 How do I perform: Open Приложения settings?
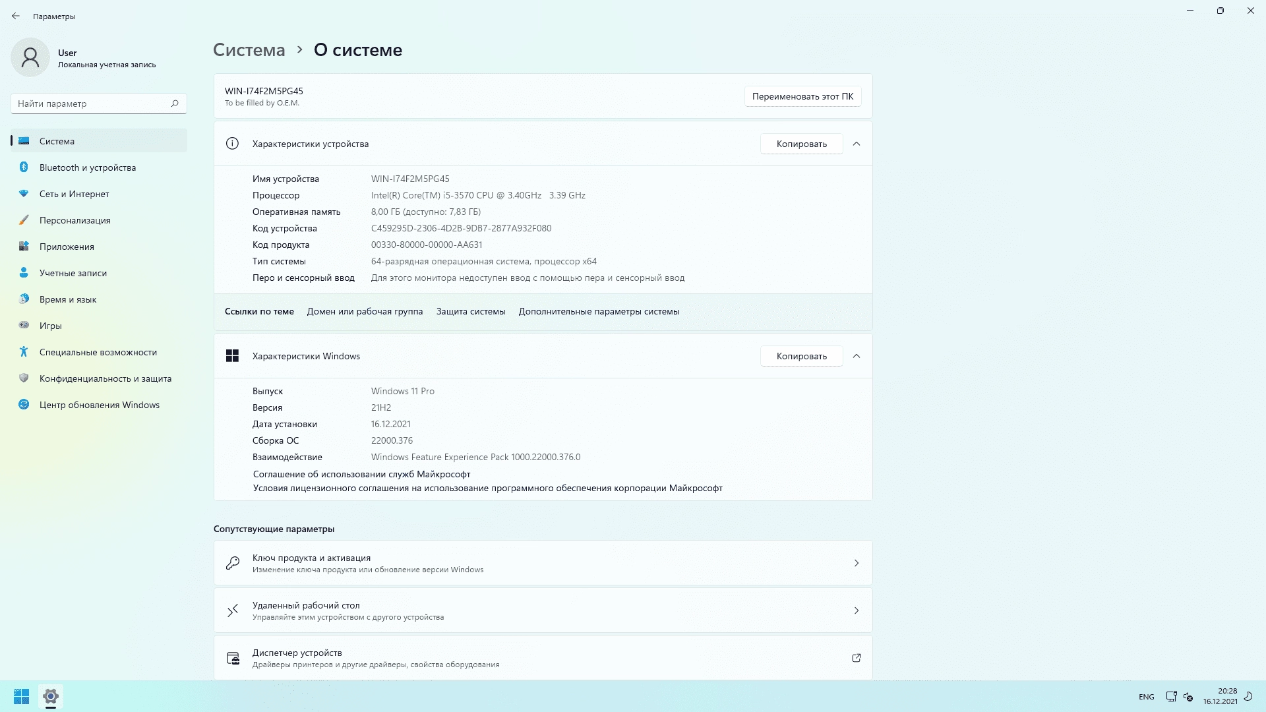(99, 246)
